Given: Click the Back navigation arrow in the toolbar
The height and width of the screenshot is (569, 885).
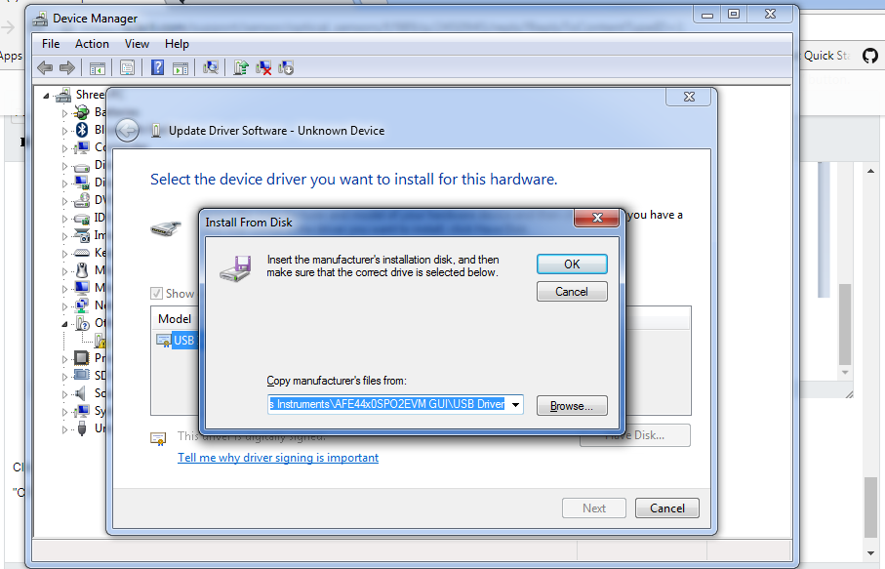Looking at the screenshot, I should (45, 67).
